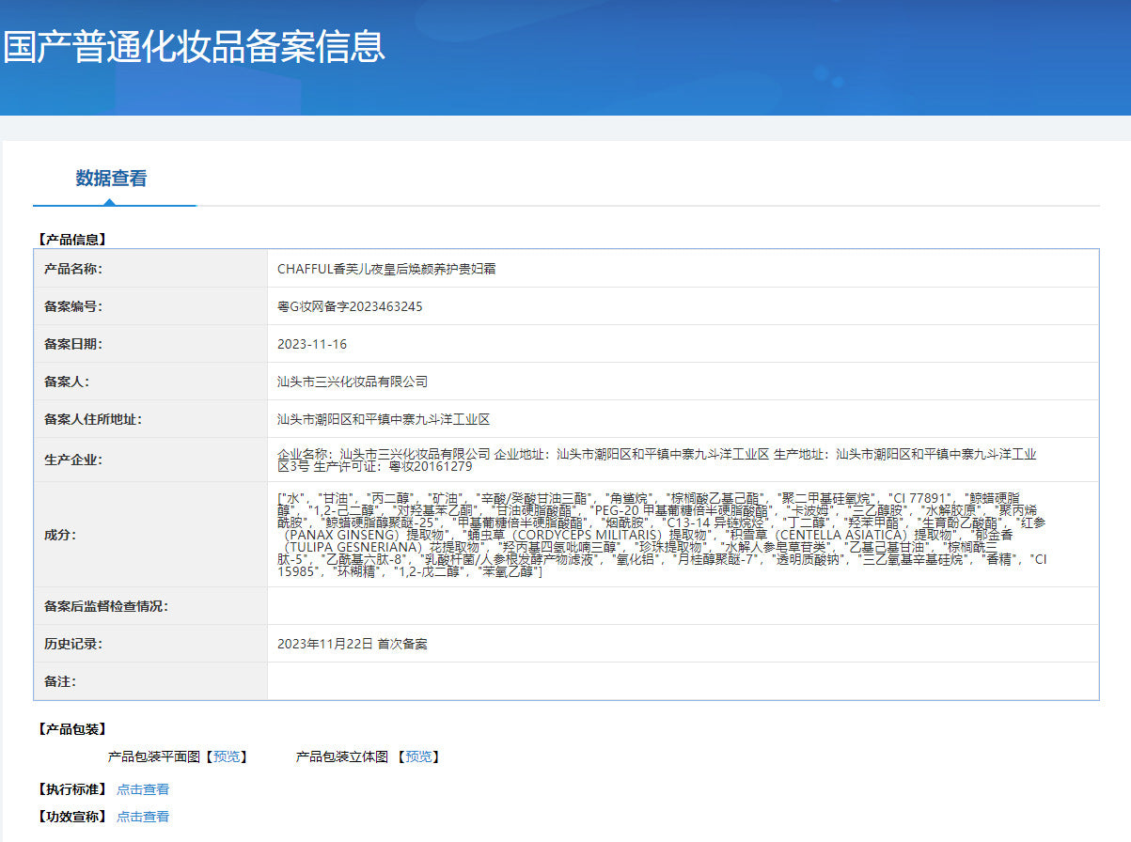Click the 产品名称 row label
The image size is (1131, 842).
coord(73,269)
